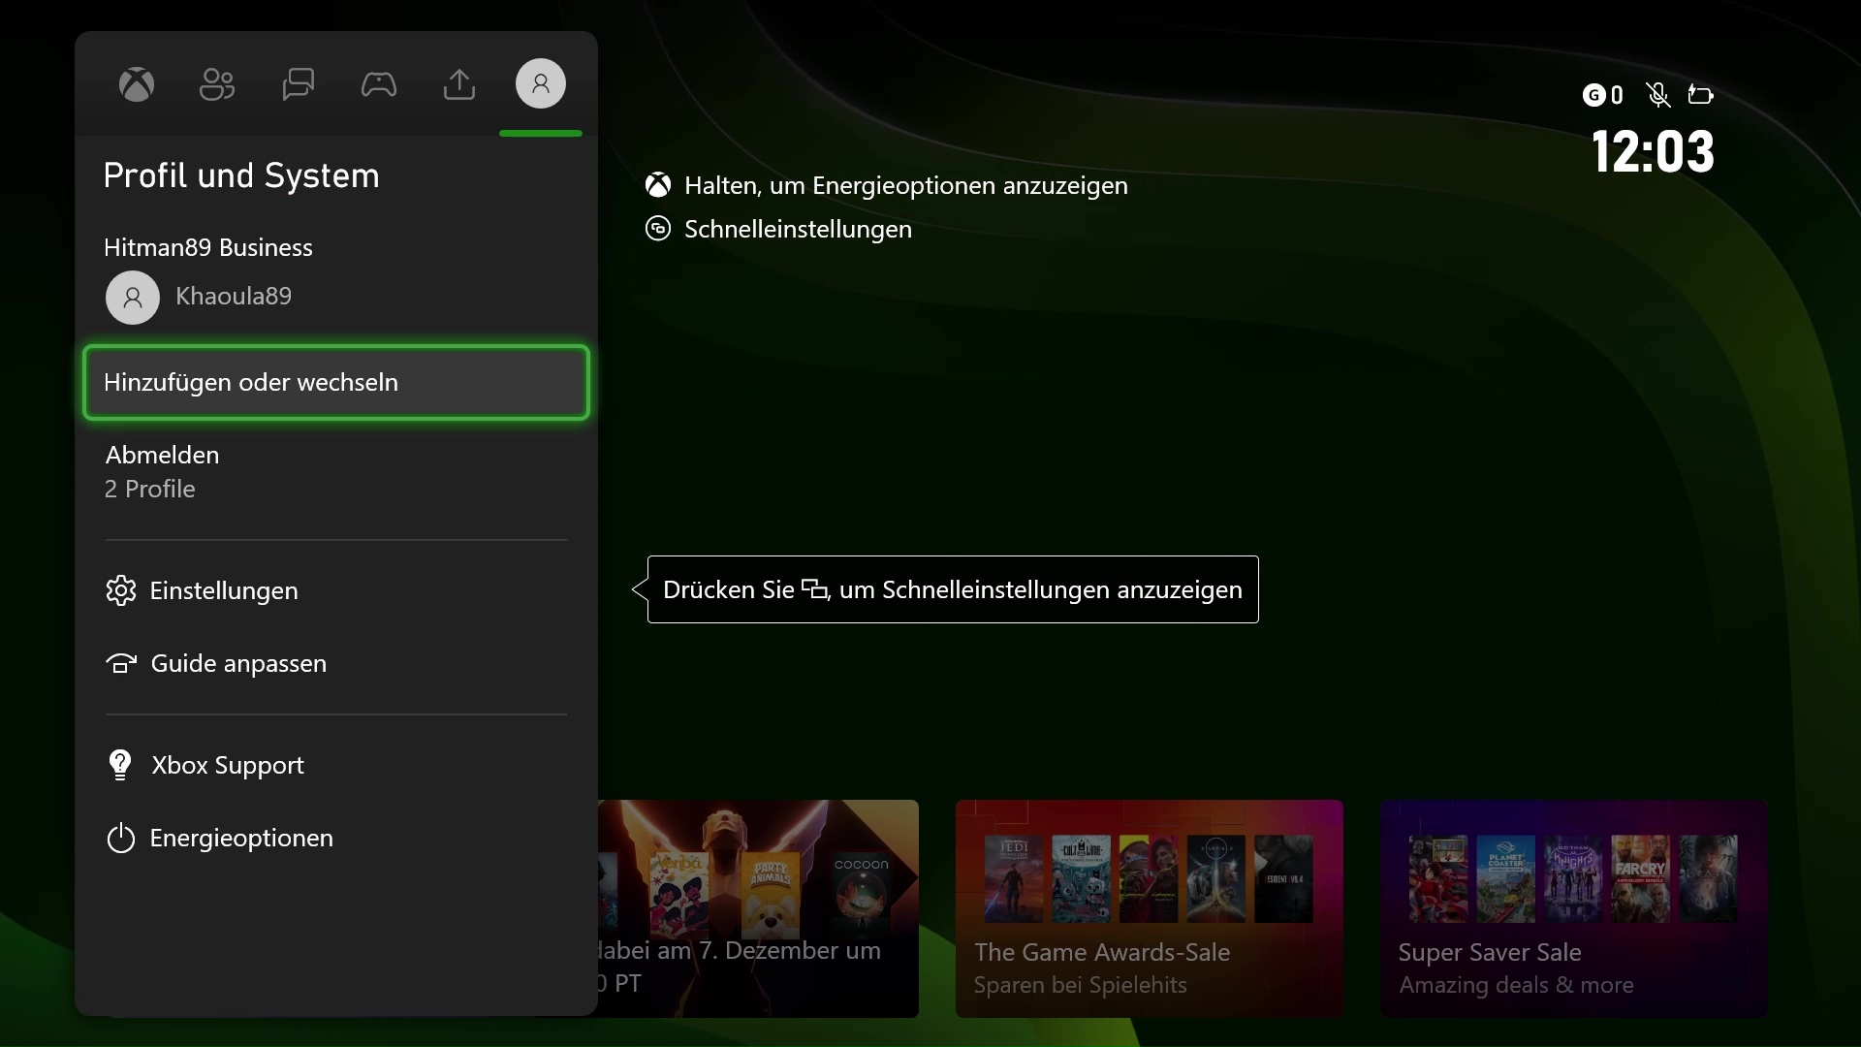Choose Abmelden to sign out profiles
1861x1047 pixels.
[336, 472]
